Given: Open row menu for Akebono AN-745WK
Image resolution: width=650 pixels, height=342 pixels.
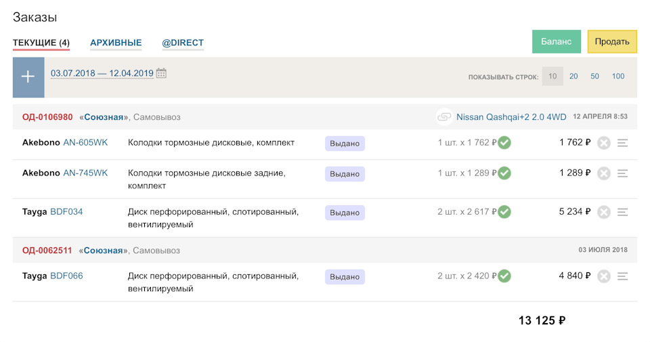Looking at the screenshot, I should pos(623,173).
